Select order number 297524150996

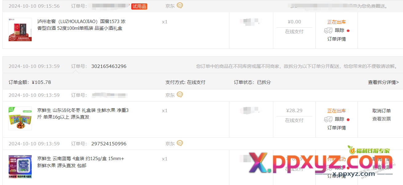(x=109, y=144)
